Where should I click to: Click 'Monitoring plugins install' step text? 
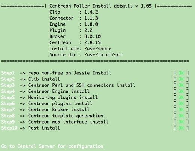coord(63,97)
